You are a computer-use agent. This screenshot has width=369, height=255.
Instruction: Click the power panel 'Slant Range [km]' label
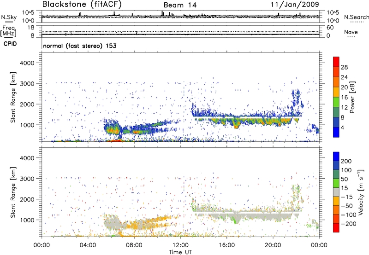(13, 97)
